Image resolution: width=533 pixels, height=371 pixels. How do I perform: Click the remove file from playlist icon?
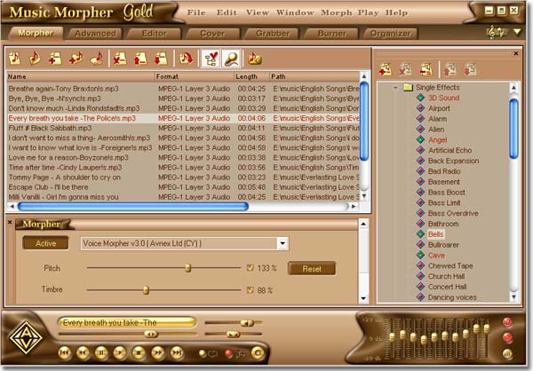(x=120, y=59)
